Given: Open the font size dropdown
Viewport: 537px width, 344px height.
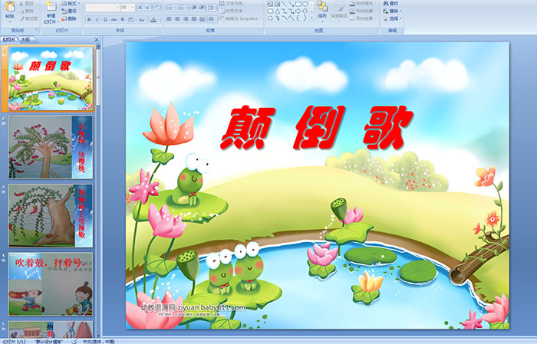Looking at the screenshot, I should [132, 7].
